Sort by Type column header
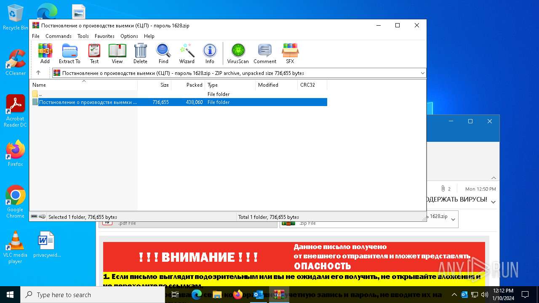The height and width of the screenshot is (303, 539). pos(230,85)
